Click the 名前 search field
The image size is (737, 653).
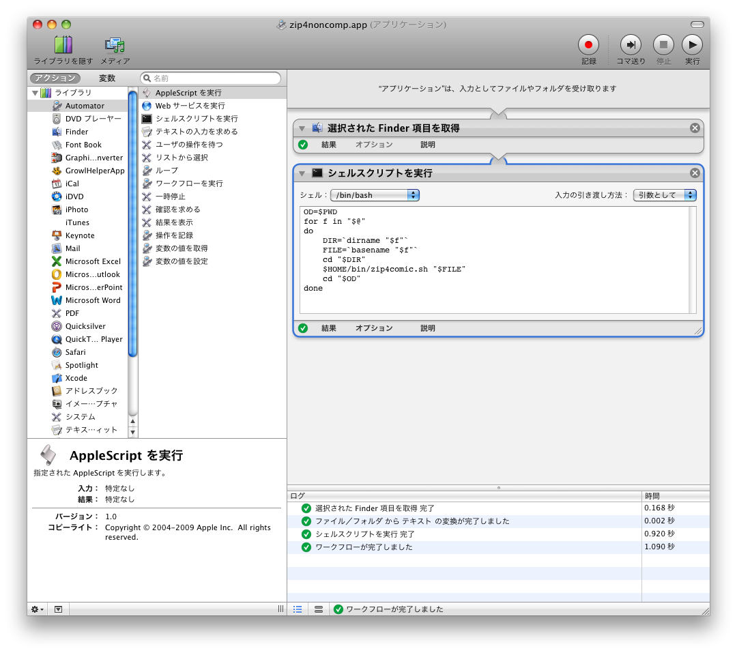(211, 78)
